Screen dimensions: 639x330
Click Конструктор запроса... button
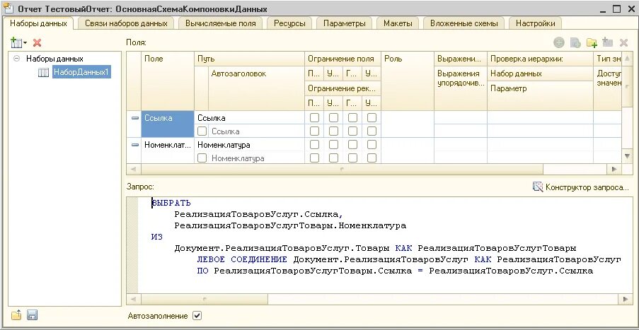581,187
